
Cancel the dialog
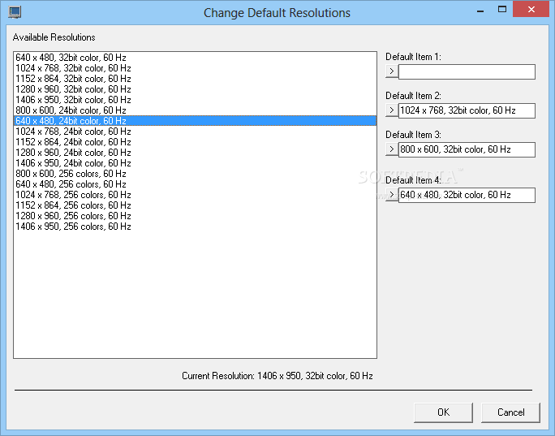pyautogui.click(x=510, y=412)
